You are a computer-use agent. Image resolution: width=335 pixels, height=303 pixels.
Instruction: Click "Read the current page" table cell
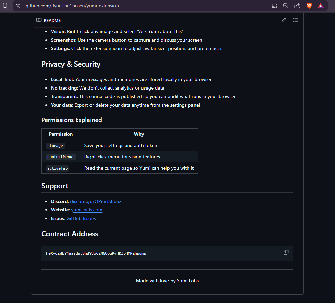139,168
